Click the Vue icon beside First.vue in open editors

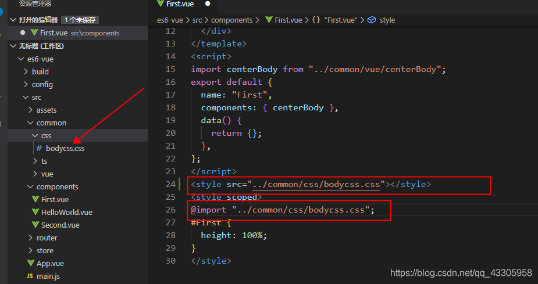34,33
